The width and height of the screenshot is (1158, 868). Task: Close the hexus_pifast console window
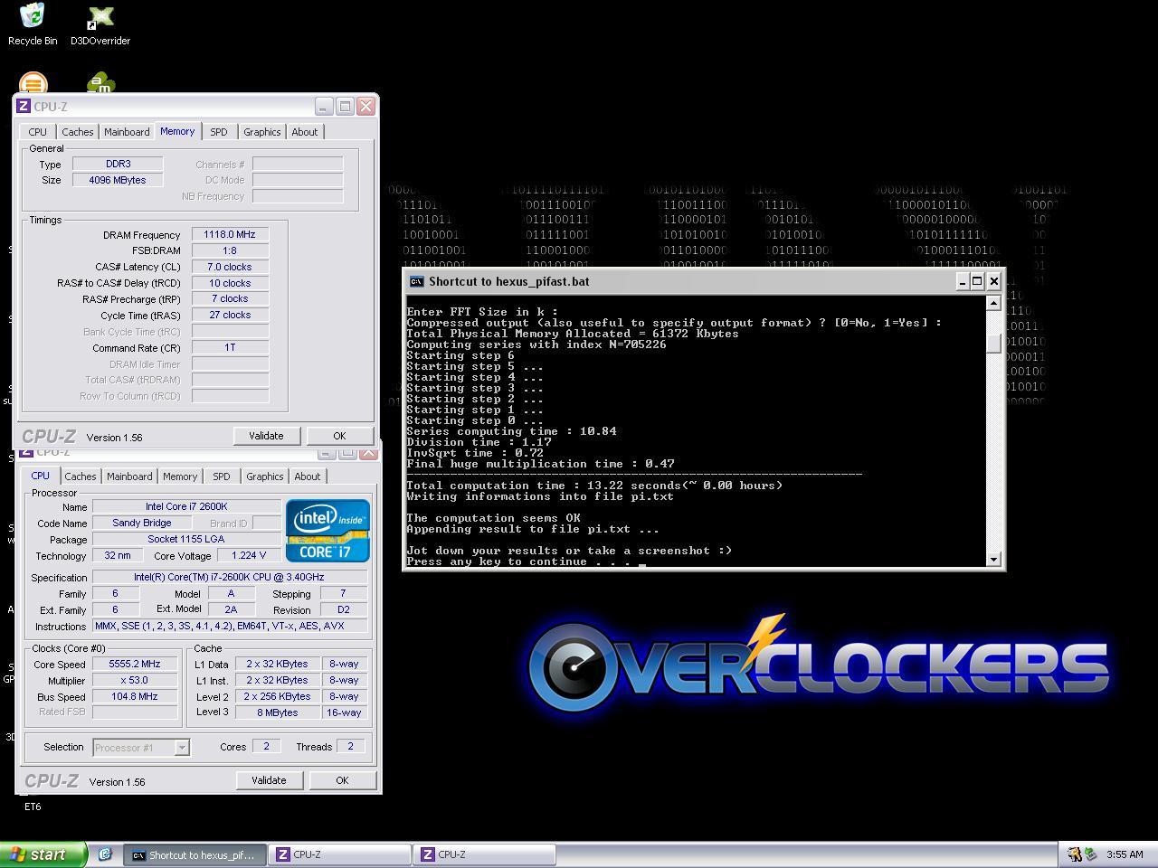click(x=993, y=281)
